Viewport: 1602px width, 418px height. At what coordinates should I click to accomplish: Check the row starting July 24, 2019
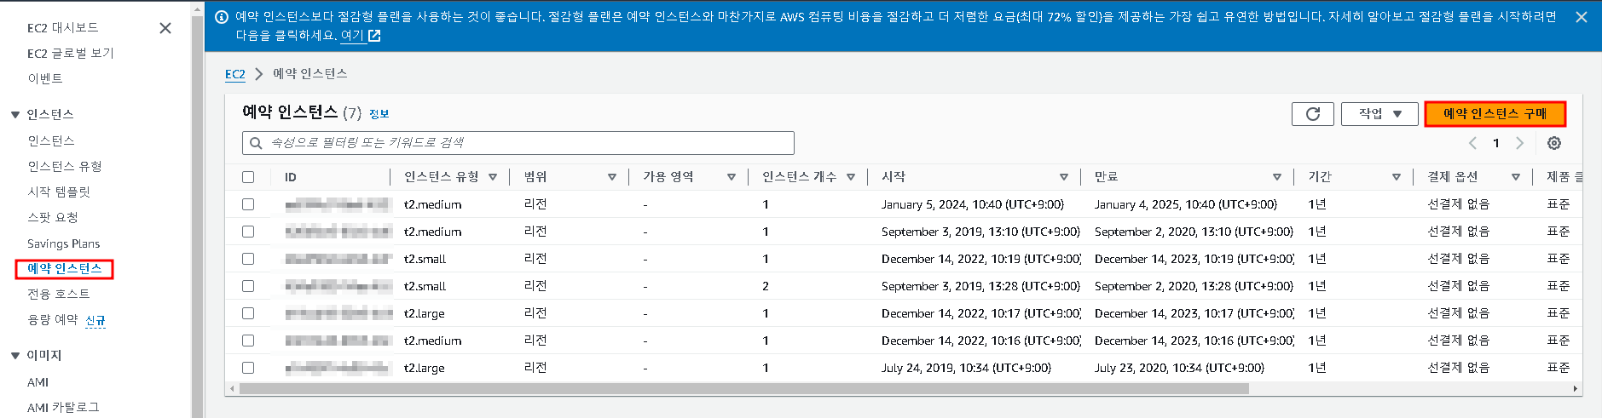click(248, 368)
